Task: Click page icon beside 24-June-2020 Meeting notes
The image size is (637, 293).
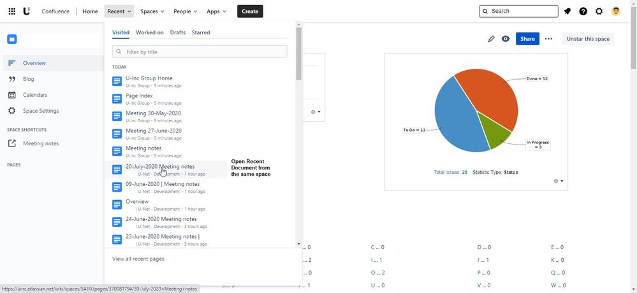Action: pos(117,222)
